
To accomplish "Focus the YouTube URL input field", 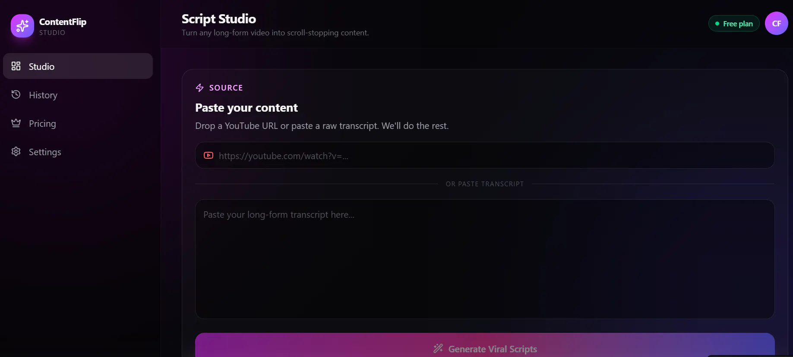I will [x=485, y=155].
